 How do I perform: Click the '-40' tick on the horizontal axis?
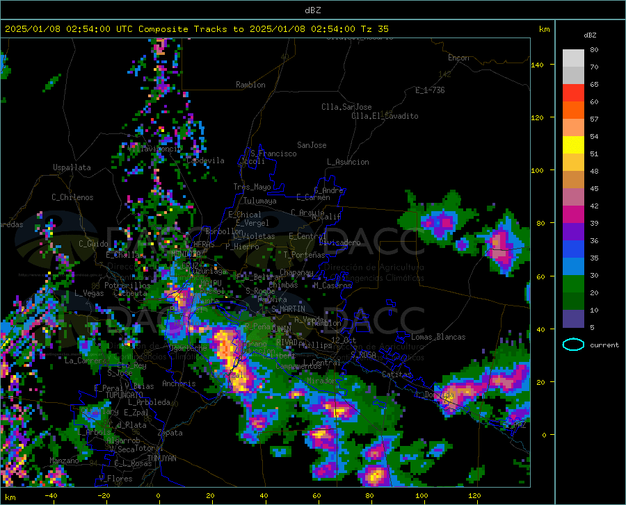coord(51,495)
